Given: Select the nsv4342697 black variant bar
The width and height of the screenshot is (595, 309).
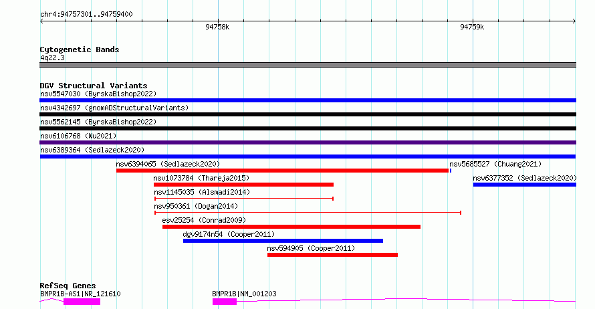Looking at the screenshot, I should click(x=308, y=114).
